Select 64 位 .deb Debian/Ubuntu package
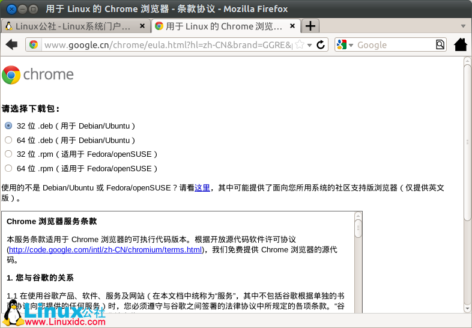 tap(8, 140)
